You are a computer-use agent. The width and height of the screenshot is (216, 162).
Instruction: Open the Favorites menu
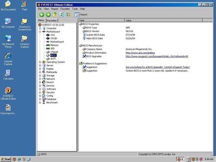click(65, 9)
